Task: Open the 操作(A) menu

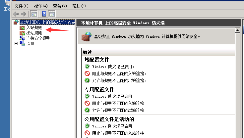Action: pos(41,6)
